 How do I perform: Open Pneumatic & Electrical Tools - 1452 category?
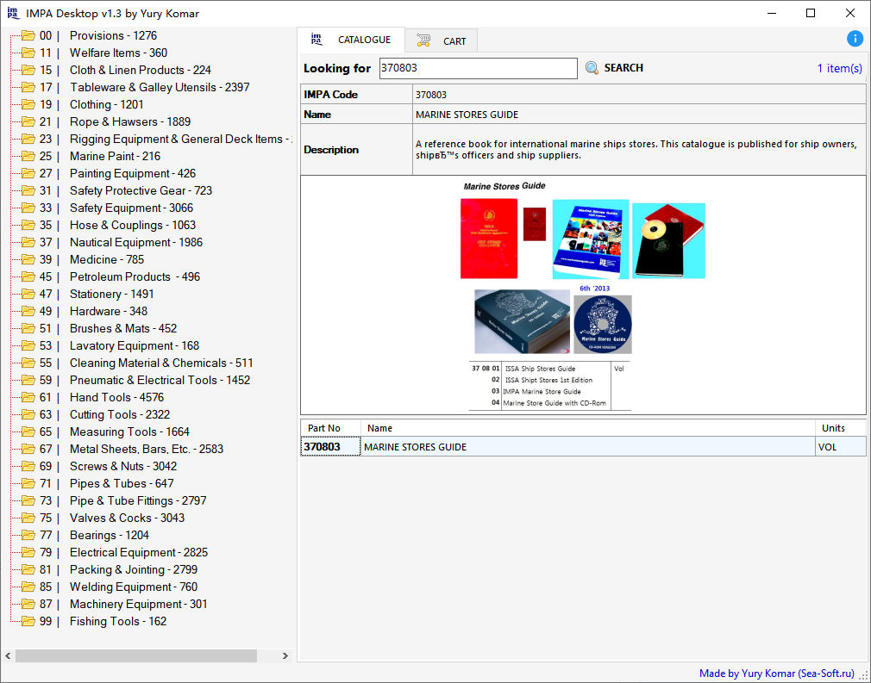(160, 380)
